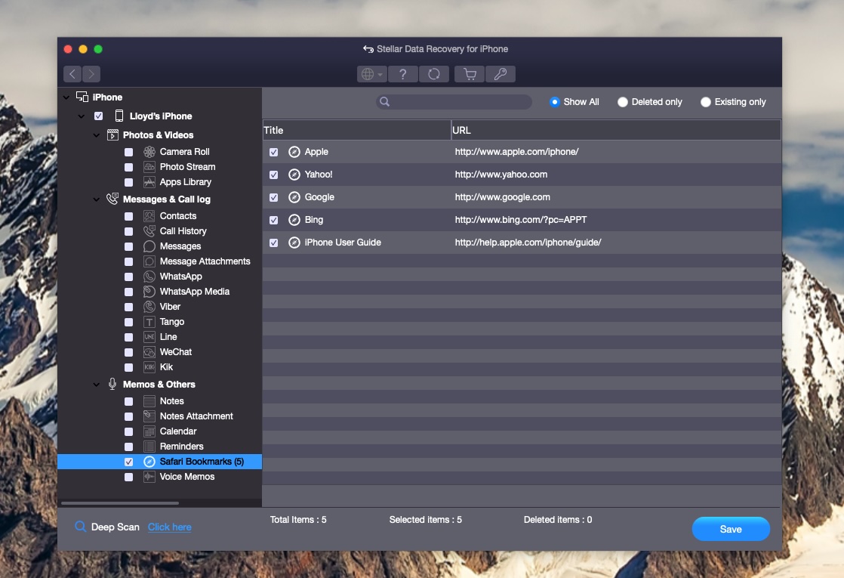Click the Total Items : 5 status text
844x578 pixels.
[x=298, y=520]
